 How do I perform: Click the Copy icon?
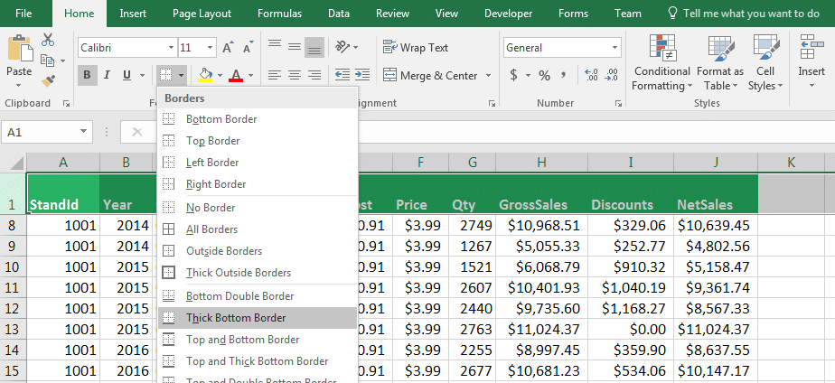(x=48, y=61)
